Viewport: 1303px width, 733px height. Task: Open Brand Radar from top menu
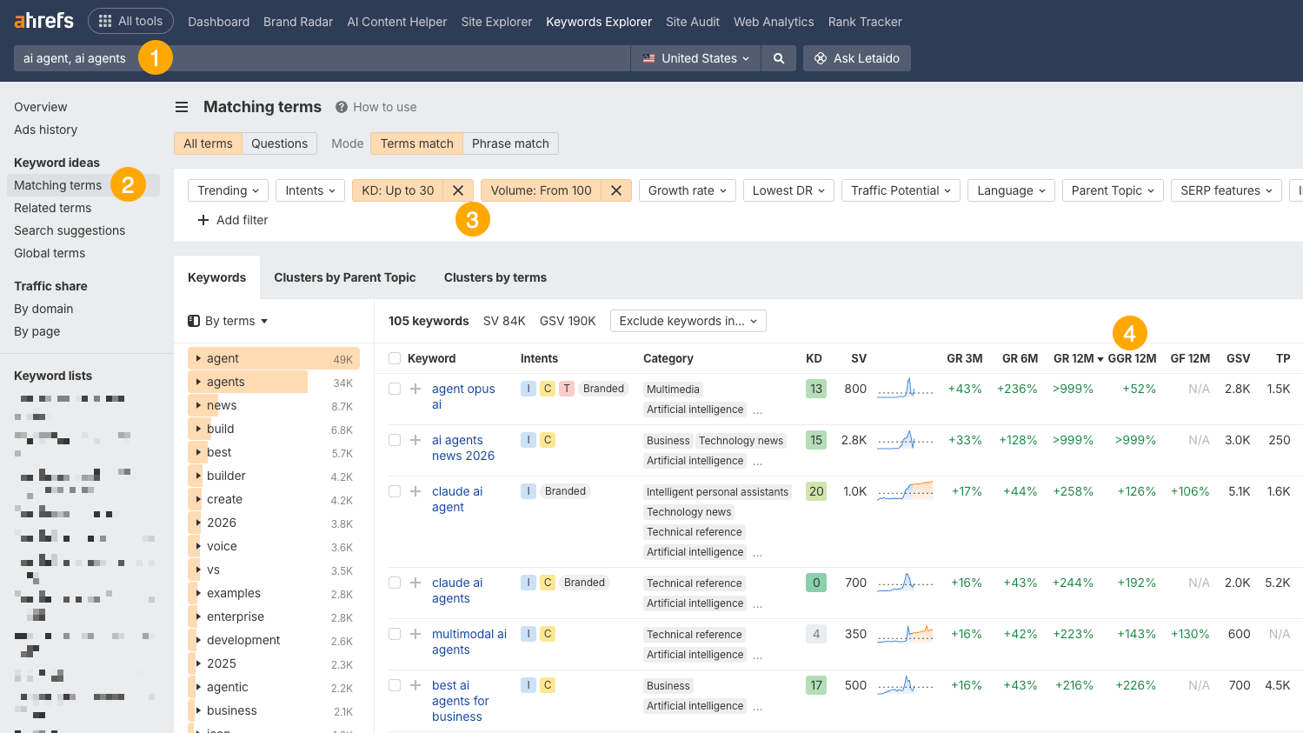pyautogui.click(x=298, y=22)
